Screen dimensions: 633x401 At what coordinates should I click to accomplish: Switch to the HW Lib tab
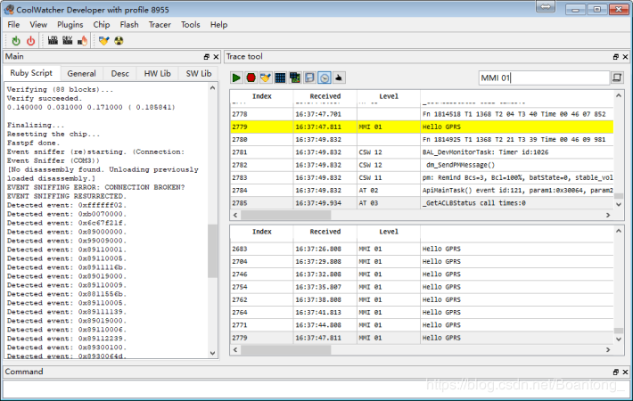point(158,73)
